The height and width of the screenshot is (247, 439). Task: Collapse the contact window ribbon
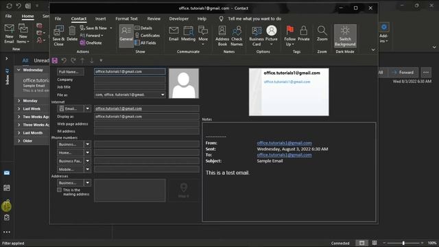[x=373, y=49]
